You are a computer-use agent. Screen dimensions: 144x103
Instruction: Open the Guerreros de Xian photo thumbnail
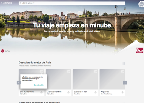pos(85,79)
